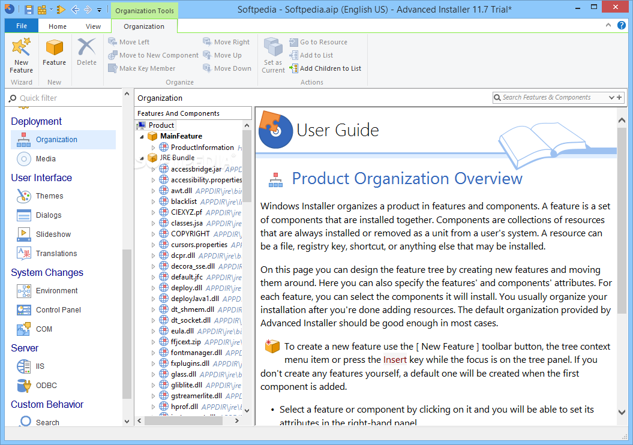Screen dimensions: 633x445
Task: Open the File menu
Action: (22, 26)
